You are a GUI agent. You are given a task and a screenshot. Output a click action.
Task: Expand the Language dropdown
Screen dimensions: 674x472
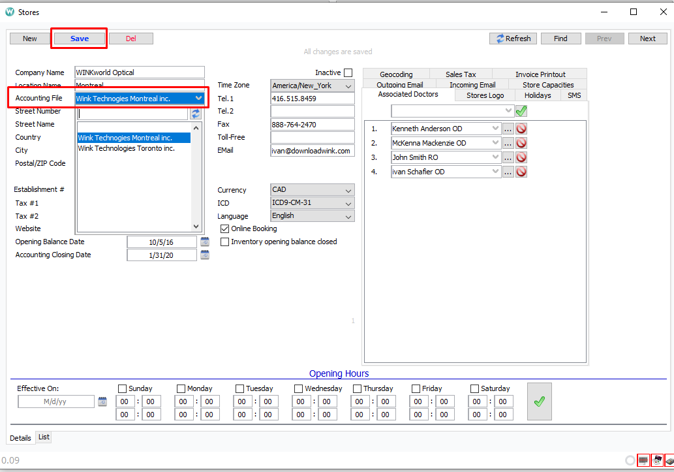tap(348, 216)
